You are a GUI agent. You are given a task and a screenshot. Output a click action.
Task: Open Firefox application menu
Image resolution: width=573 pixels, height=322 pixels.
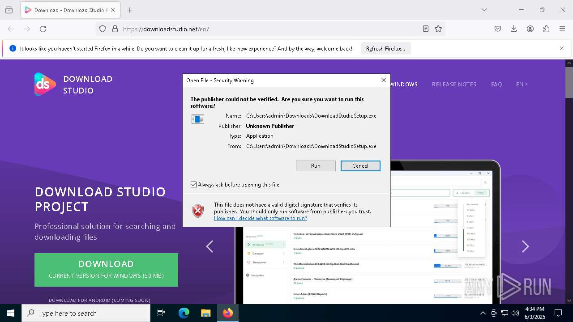point(562,29)
